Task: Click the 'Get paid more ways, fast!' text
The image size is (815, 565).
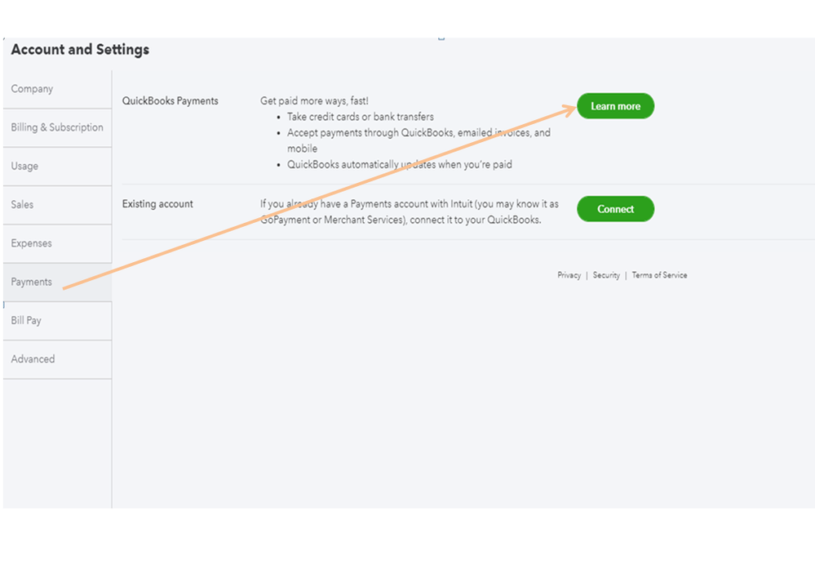Action: (314, 100)
